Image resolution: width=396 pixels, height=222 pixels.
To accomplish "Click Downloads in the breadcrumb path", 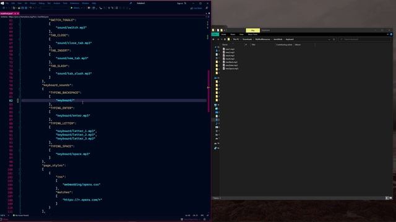I will (x=247, y=39).
